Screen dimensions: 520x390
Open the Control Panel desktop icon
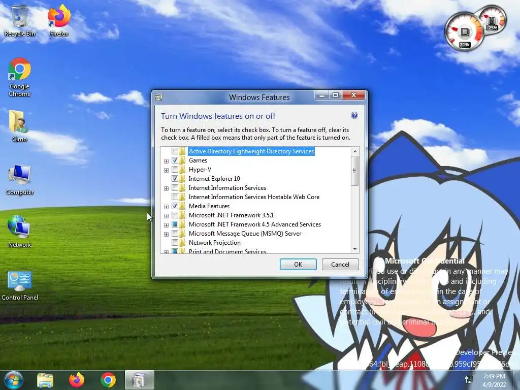[x=20, y=286]
